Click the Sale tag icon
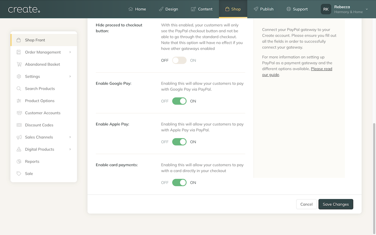Screen dimensions: 376x235 tap(19, 174)
